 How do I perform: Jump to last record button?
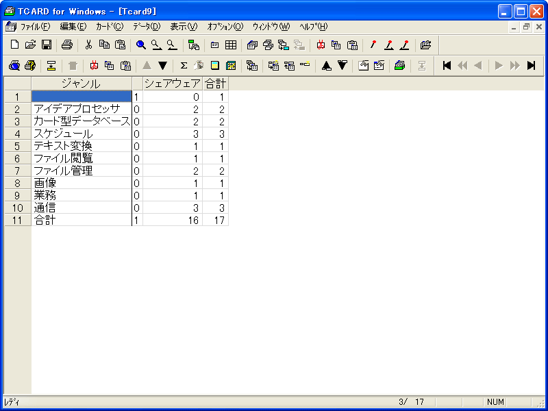point(531,66)
